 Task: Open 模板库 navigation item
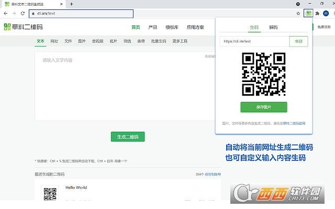coord(172,27)
